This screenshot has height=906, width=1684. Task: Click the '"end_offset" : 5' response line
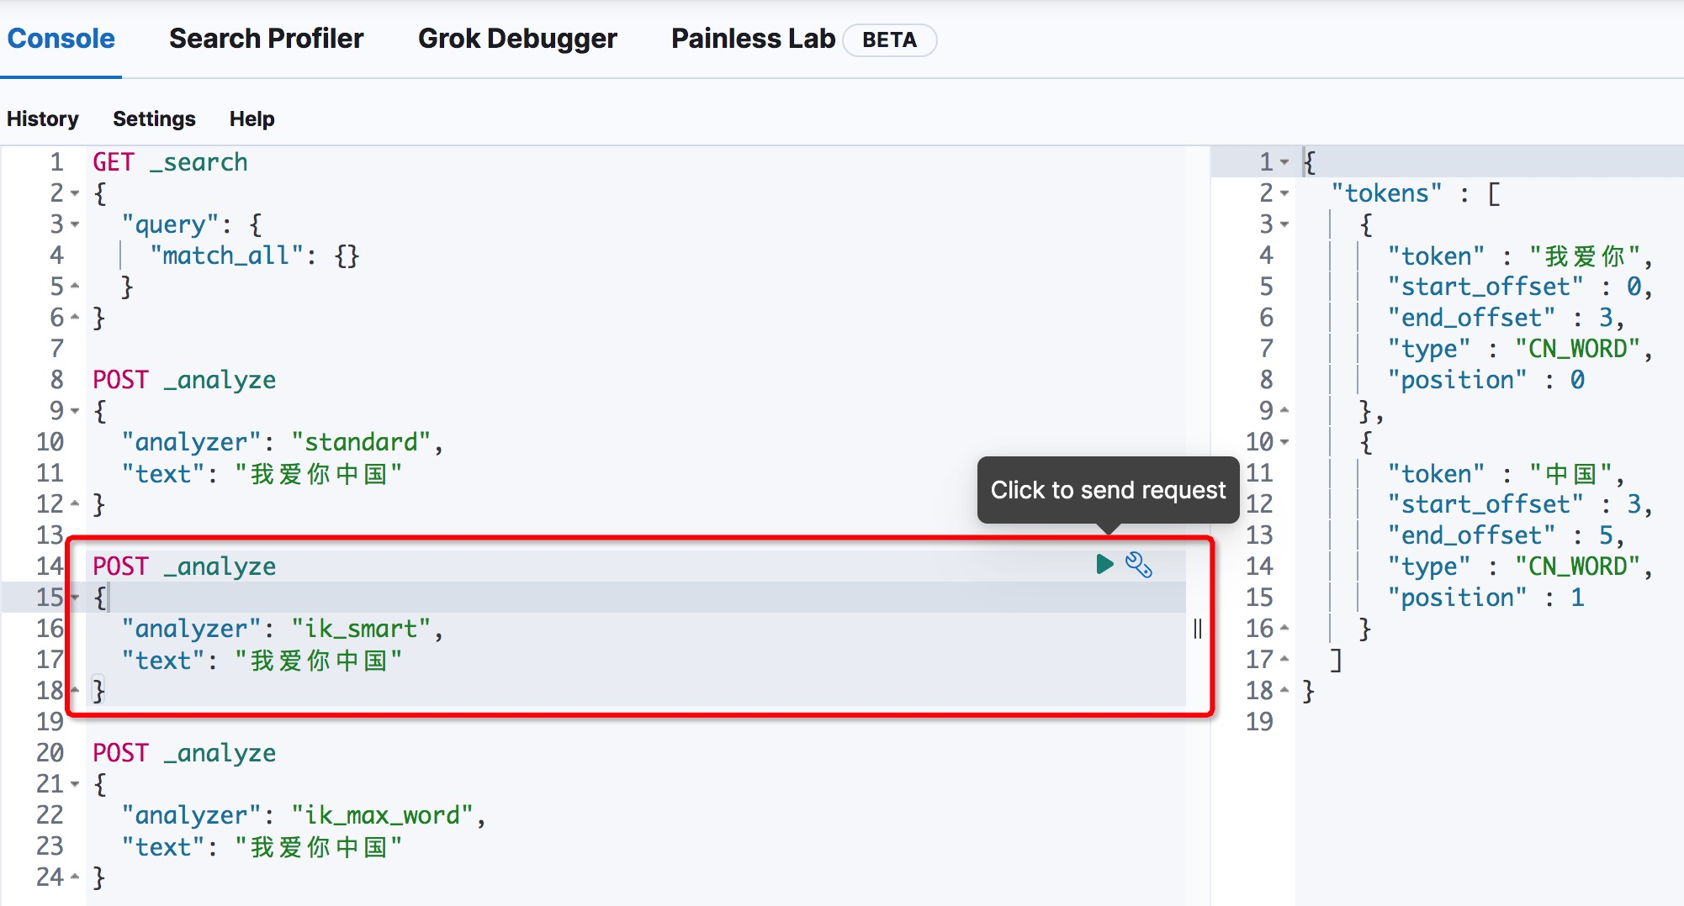click(x=1506, y=535)
